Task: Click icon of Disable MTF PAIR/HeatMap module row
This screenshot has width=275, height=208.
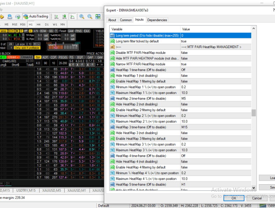Action: coord(112,53)
